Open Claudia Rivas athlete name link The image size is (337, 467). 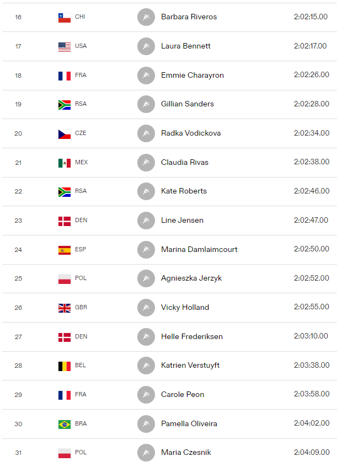pos(185,162)
